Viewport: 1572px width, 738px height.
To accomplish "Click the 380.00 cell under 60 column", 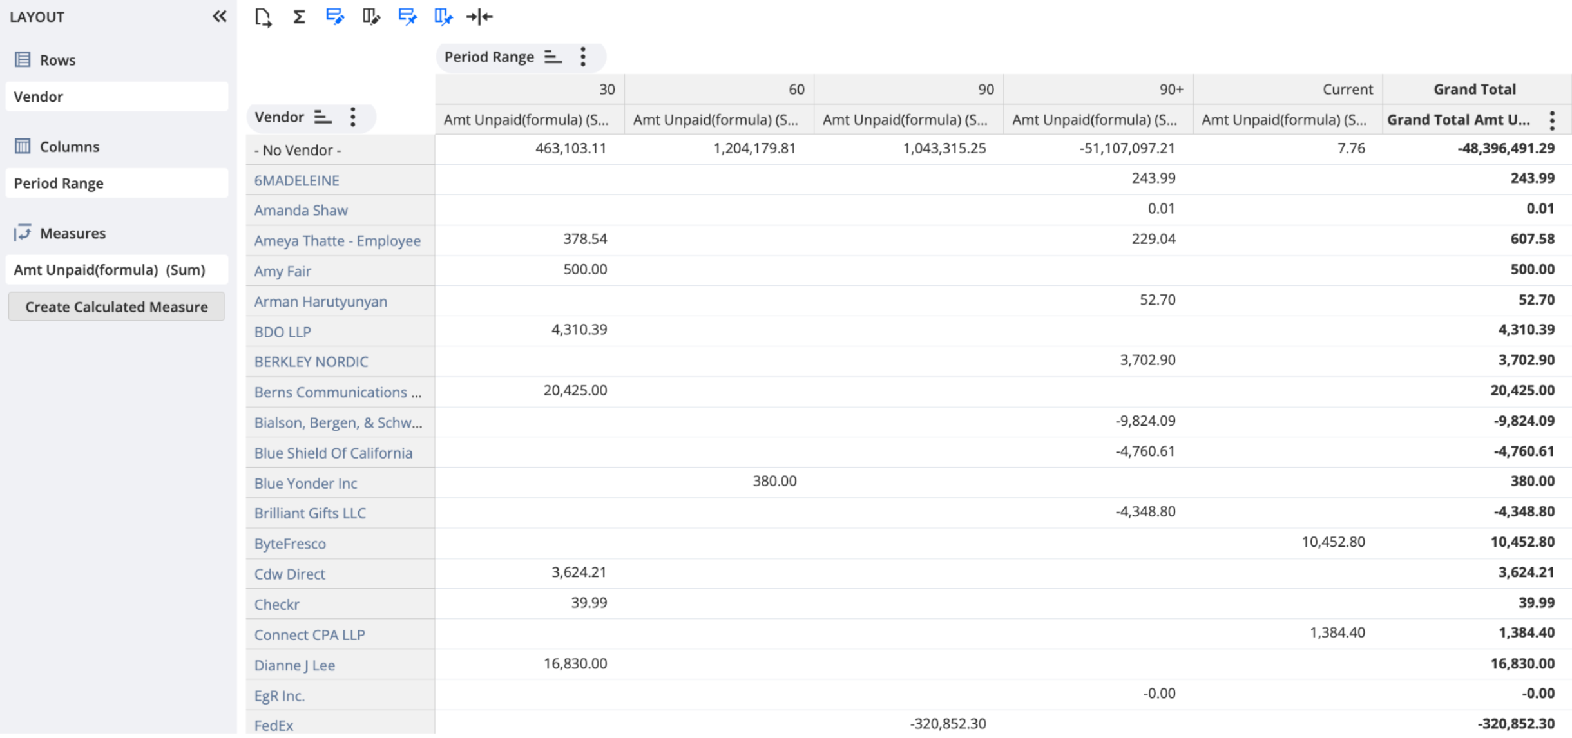I will click(774, 481).
